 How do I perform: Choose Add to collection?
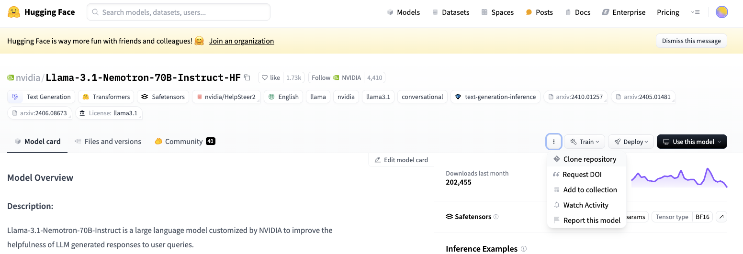click(x=586, y=190)
